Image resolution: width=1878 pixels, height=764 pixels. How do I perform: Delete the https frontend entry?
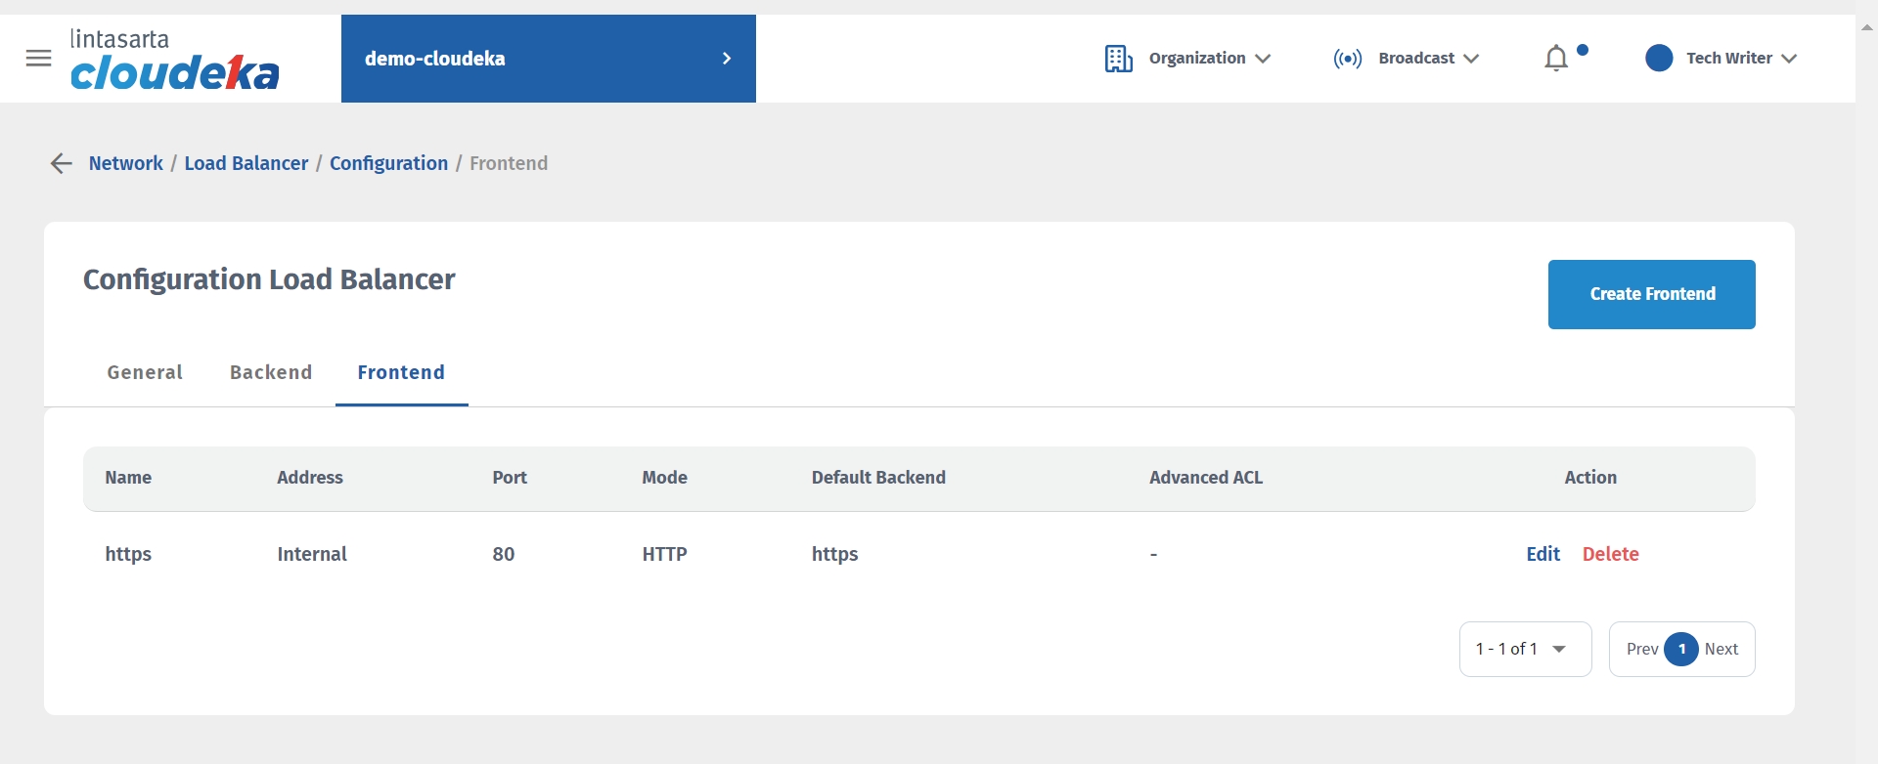(1610, 554)
